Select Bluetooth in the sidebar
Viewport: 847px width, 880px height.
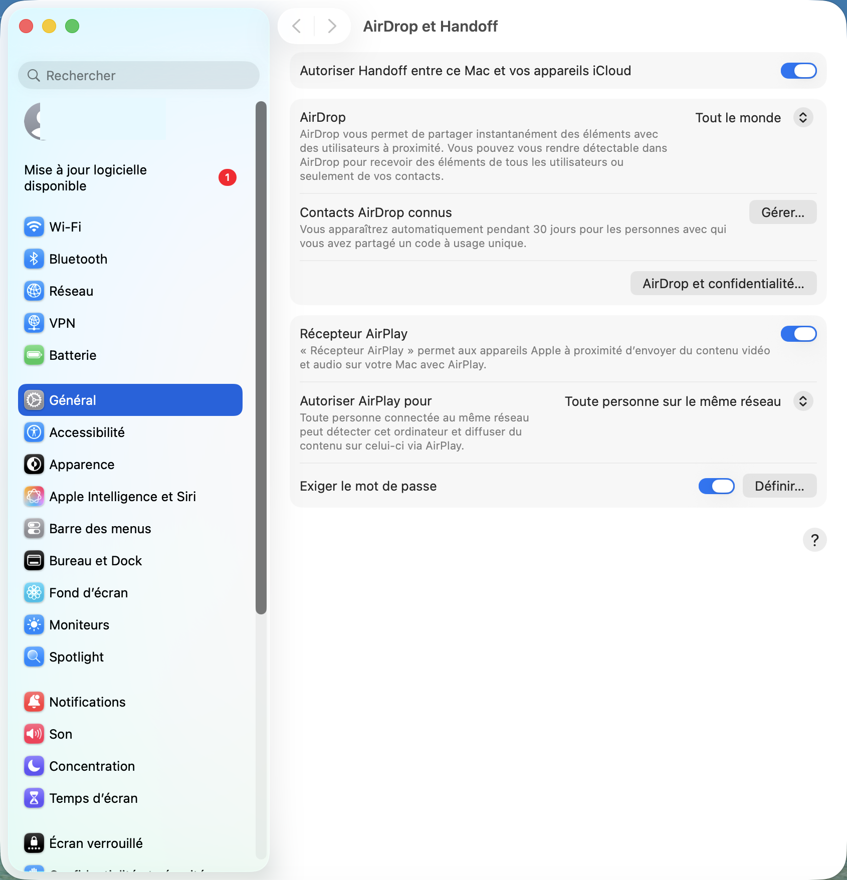point(130,259)
